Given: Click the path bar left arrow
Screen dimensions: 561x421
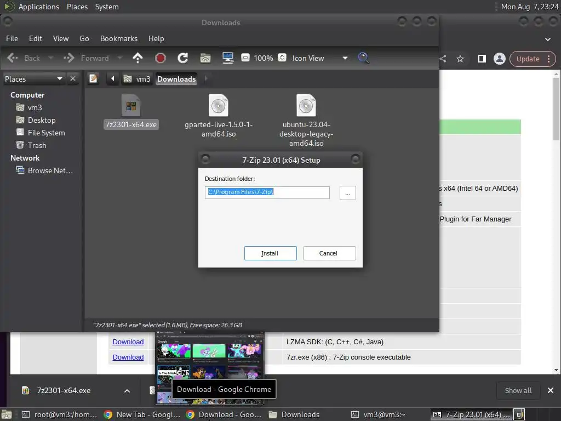Looking at the screenshot, I should (x=113, y=78).
